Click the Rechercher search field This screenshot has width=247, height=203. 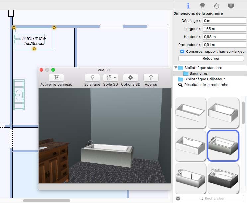(x=214, y=198)
